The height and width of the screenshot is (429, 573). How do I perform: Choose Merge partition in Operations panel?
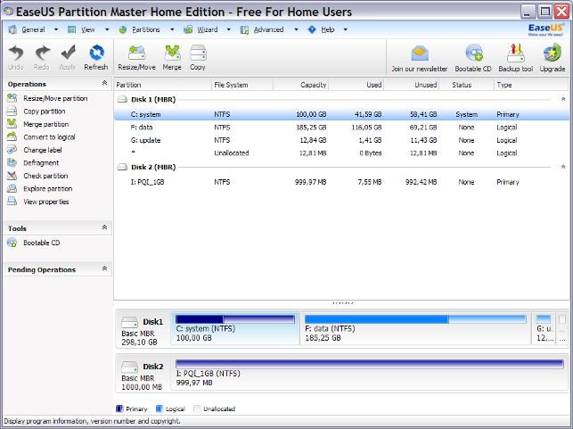(x=45, y=124)
